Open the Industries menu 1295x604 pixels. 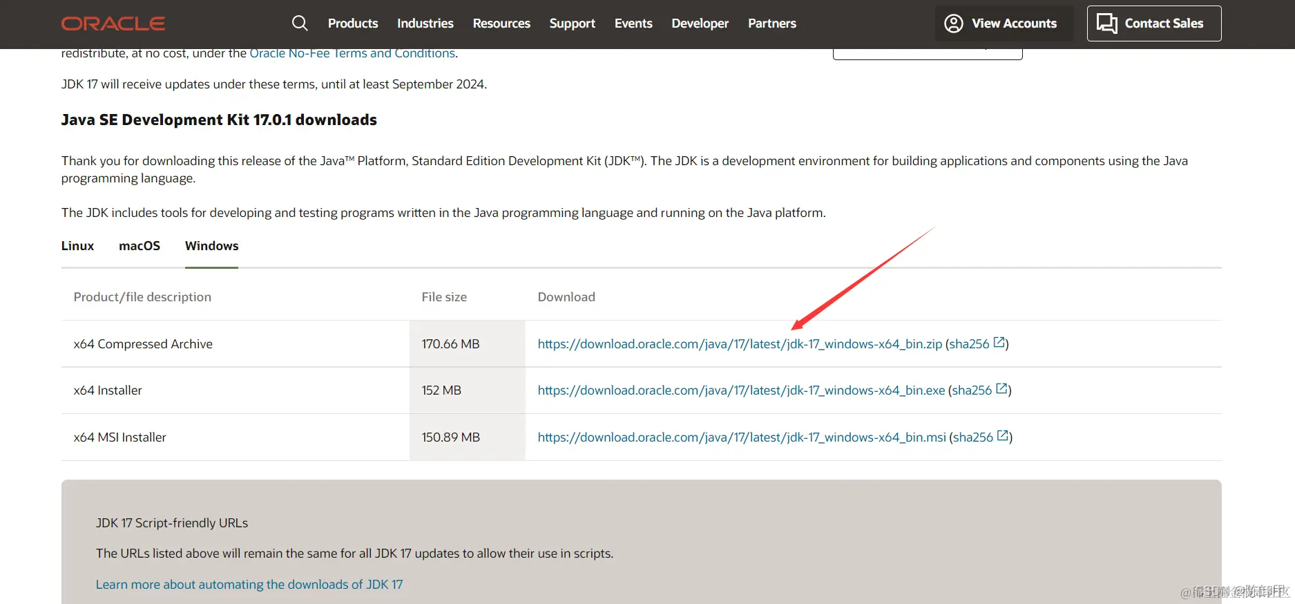pyautogui.click(x=425, y=23)
